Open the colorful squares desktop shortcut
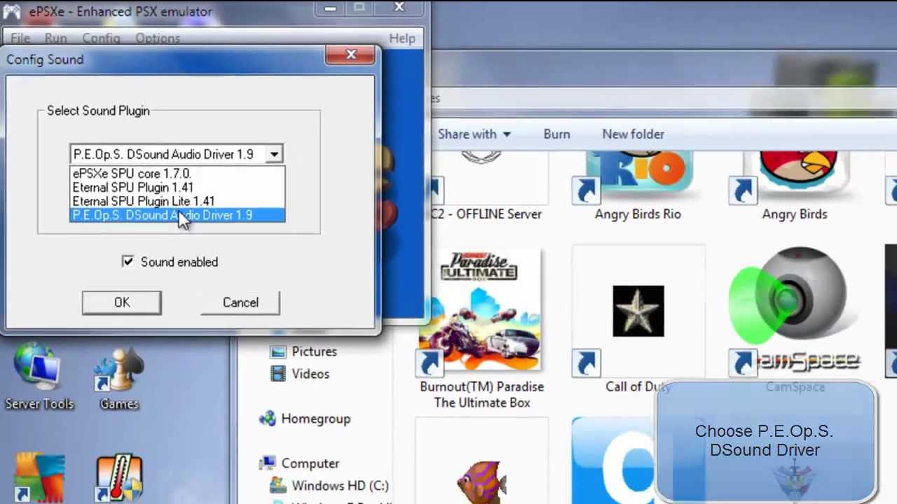Screen dimensions: 897x504 pos(39,477)
